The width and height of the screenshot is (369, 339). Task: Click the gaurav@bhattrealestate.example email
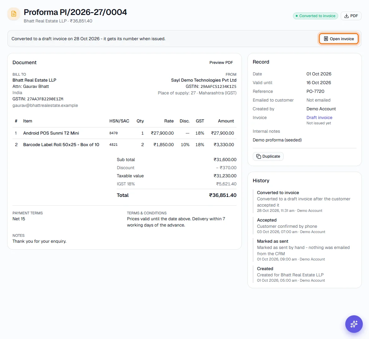click(45, 105)
